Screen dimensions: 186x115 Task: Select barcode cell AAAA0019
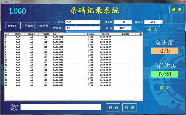[x=58, y=83]
